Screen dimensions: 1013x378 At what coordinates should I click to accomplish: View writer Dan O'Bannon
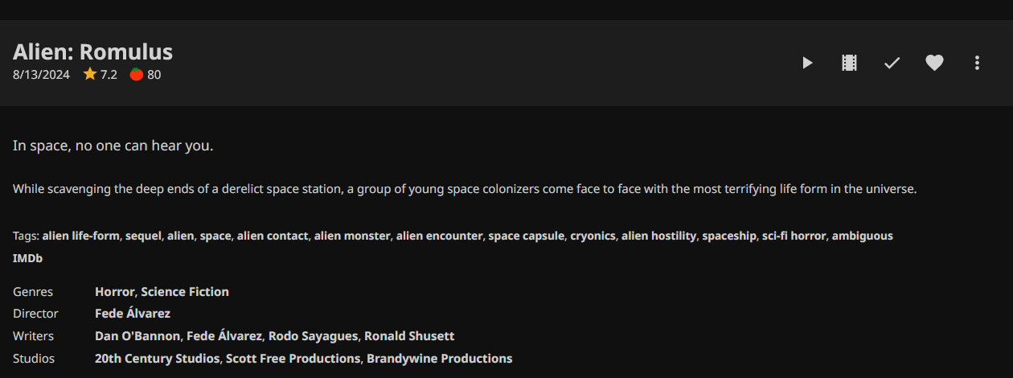click(137, 336)
